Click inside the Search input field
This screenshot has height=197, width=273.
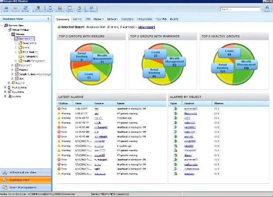(240, 9)
